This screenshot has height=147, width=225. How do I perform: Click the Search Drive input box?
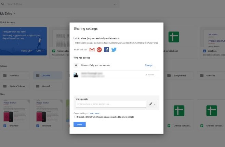[59, 4]
